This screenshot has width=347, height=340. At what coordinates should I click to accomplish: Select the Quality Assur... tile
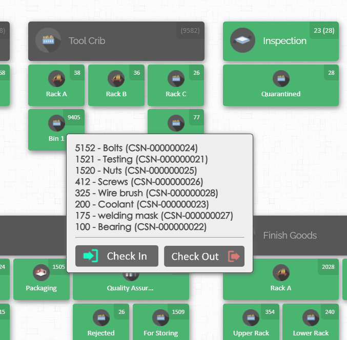(x=131, y=286)
